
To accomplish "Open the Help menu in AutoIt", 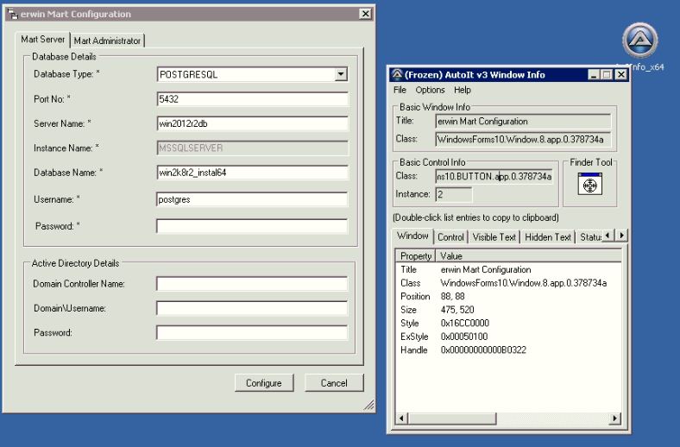I will (463, 90).
